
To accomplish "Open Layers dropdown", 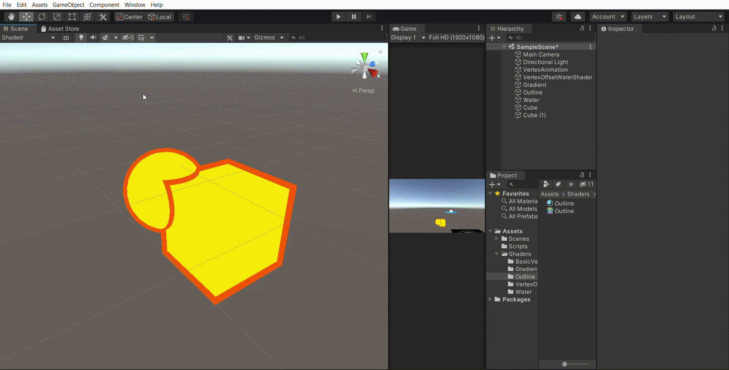I will [x=650, y=17].
